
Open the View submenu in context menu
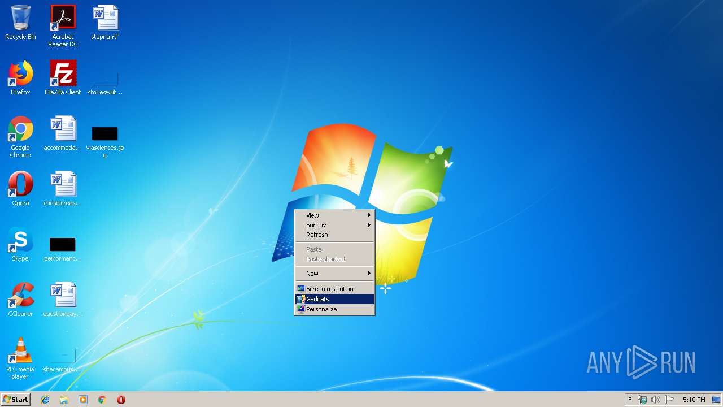click(334, 215)
